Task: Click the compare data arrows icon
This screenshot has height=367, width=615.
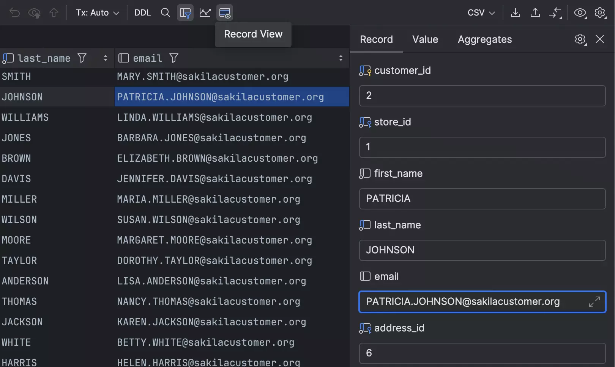Action: click(555, 13)
